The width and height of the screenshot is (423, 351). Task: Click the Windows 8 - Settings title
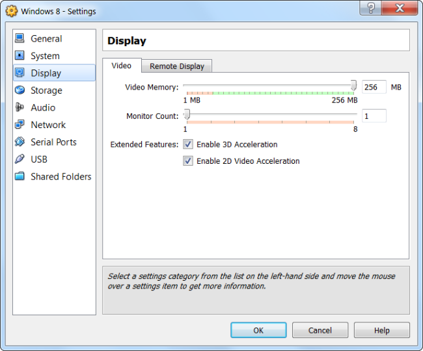pyautogui.click(x=59, y=11)
